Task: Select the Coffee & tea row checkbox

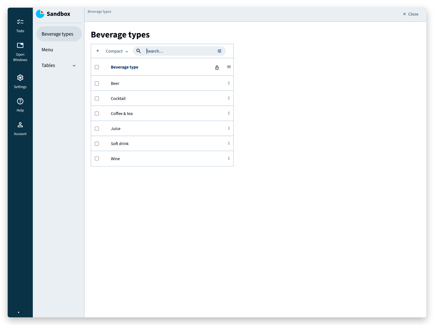Action: tap(97, 113)
